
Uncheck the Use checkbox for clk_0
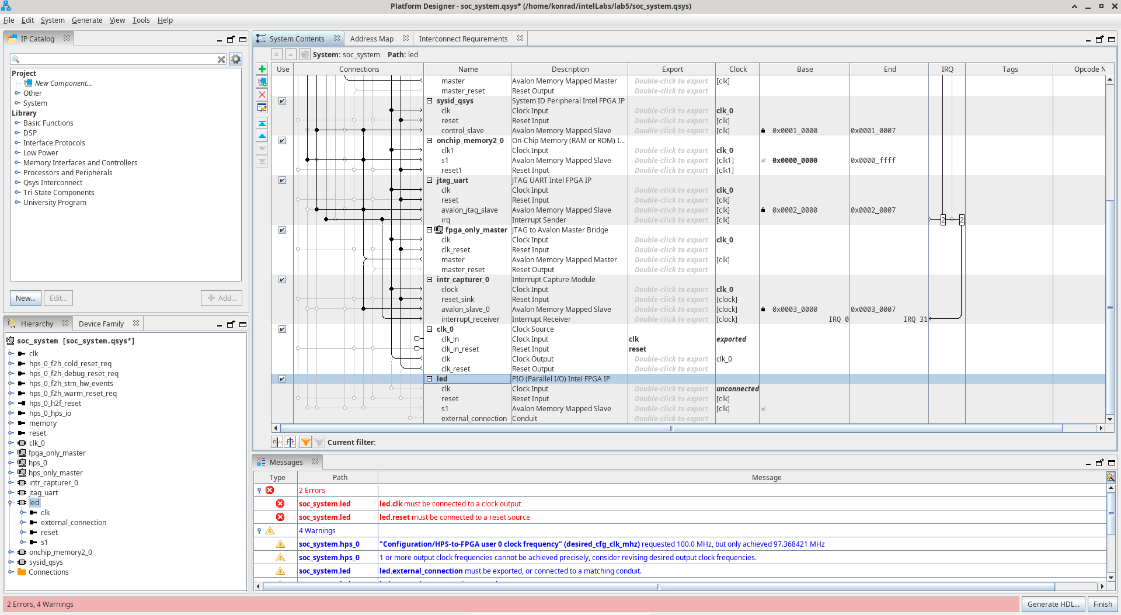(282, 329)
